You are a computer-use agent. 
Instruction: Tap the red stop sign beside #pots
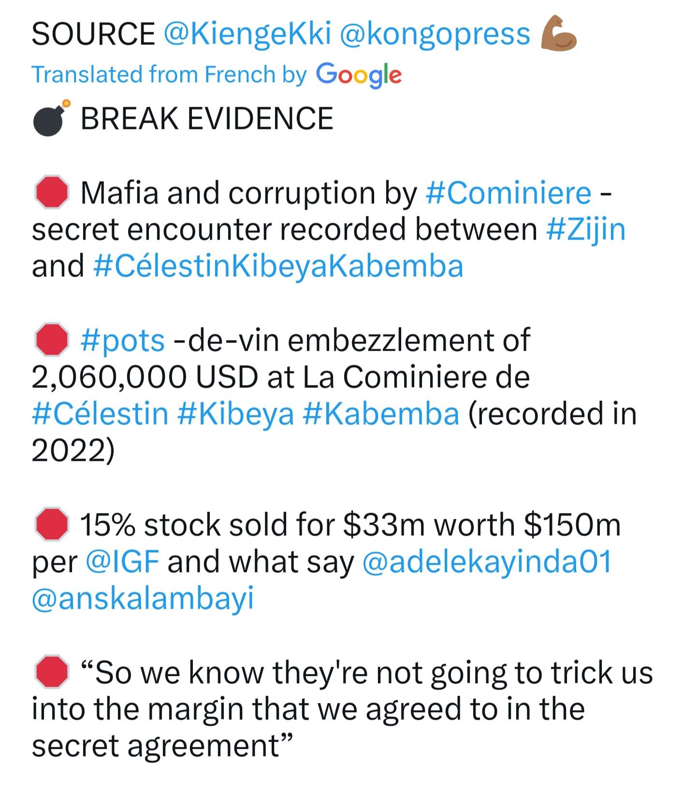pyautogui.click(x=51, y=340)
